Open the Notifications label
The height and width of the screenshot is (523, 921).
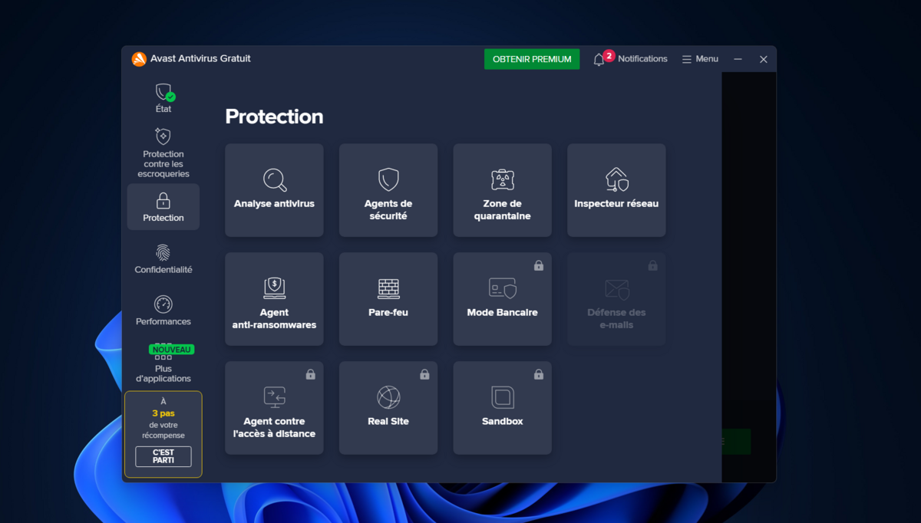[642, 59]
